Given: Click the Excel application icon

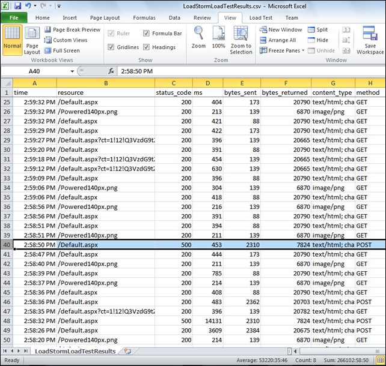Looking at the screenshot, I should [5, 5].
